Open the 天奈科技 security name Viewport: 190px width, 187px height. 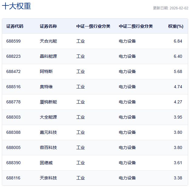tap(48, 178)
